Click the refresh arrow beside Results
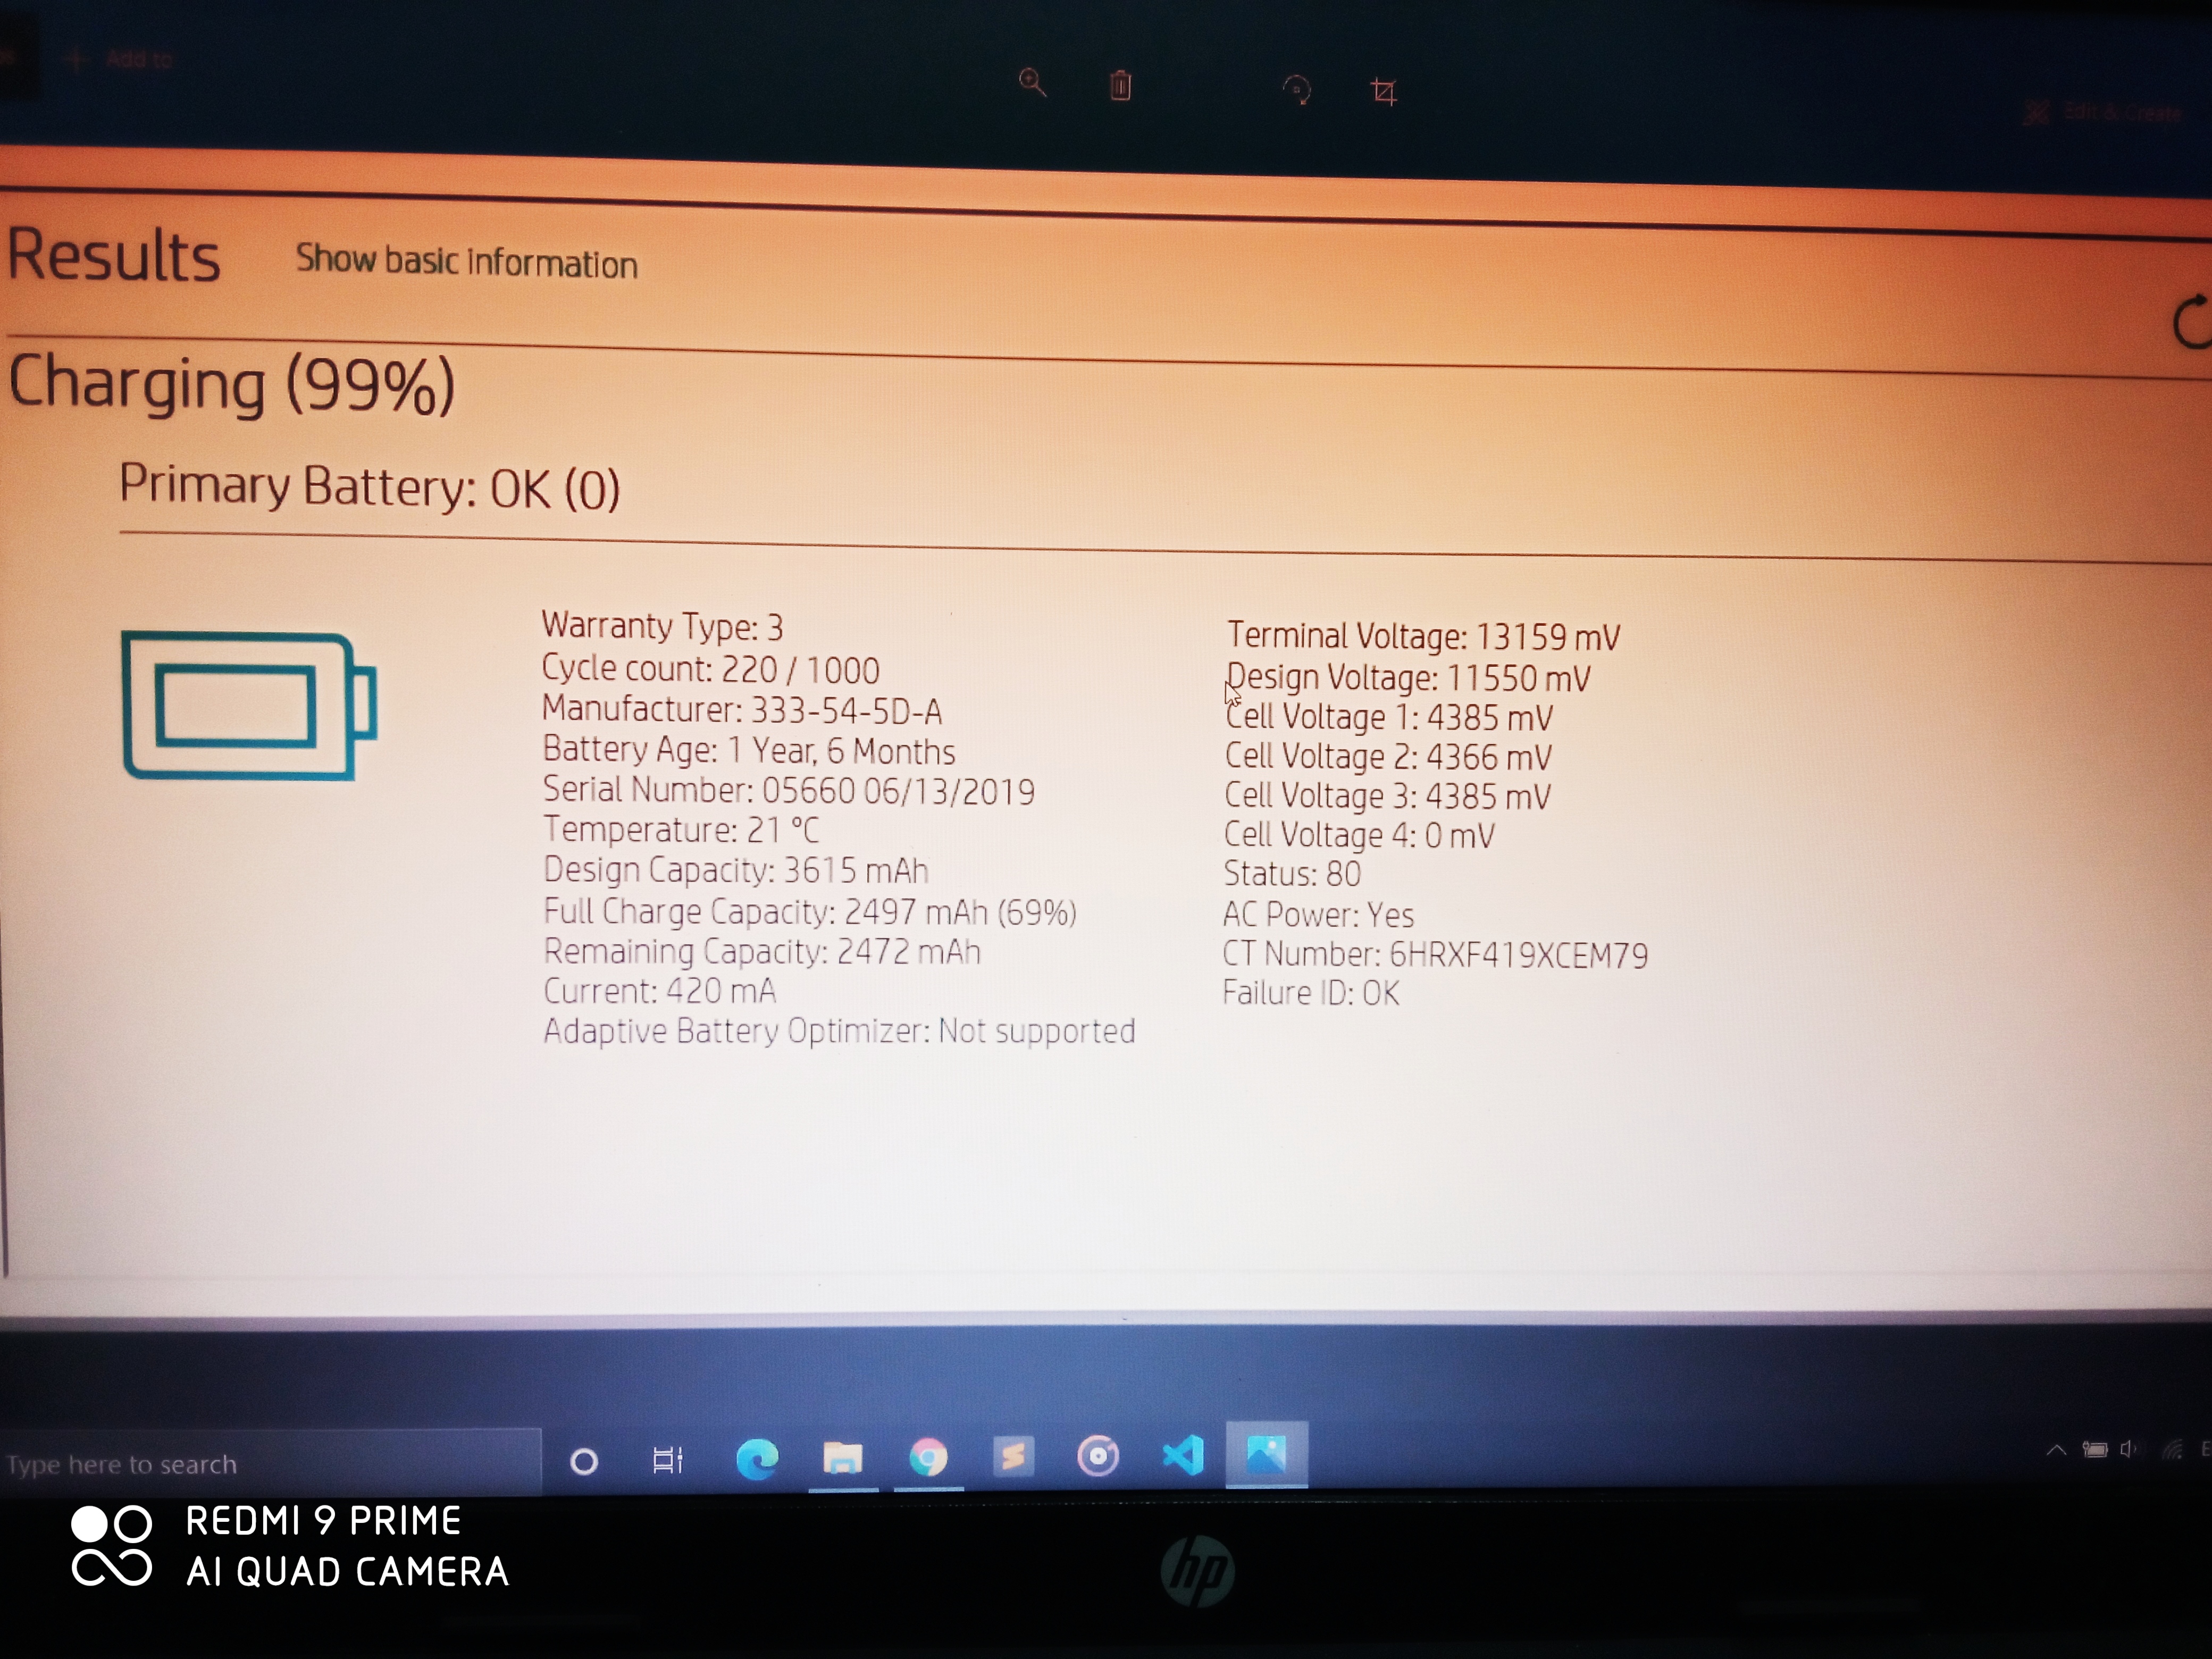 tap(2193, 322)
